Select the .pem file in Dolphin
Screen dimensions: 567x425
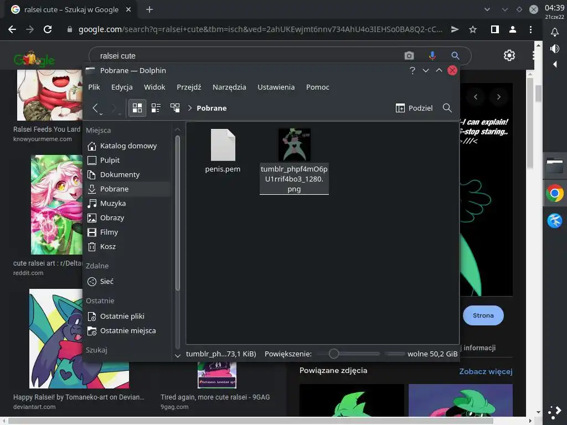pos(223,151)
